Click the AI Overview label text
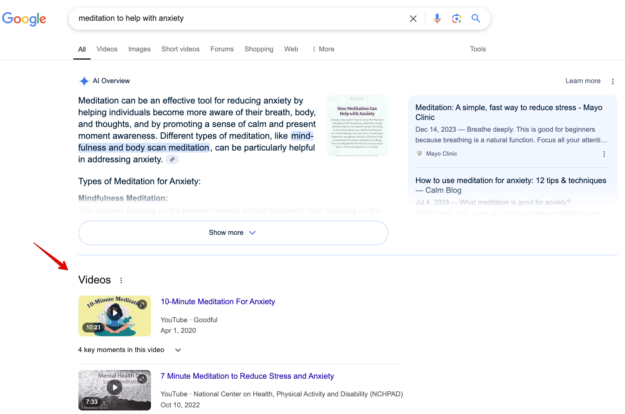Image resolution: width=625 pixels, height=414 pixels. click(x=111, y=81)
